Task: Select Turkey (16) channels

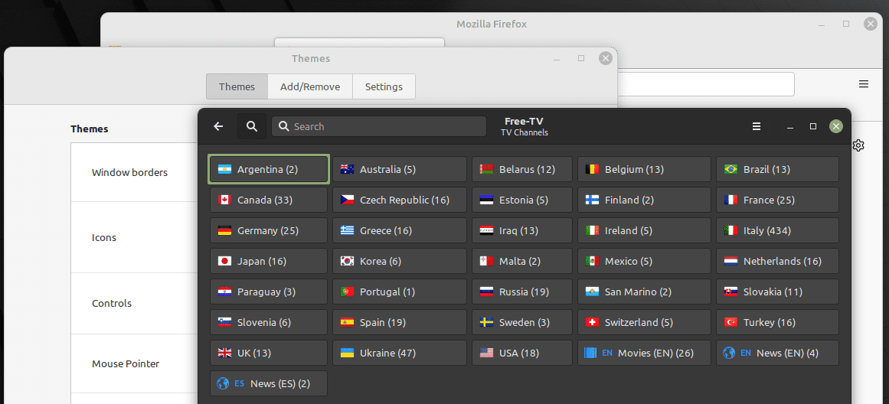Action: [777, 322]
